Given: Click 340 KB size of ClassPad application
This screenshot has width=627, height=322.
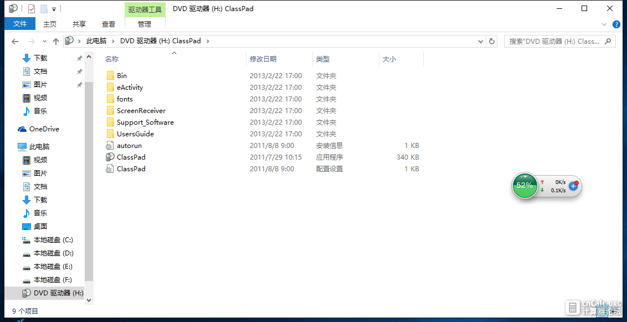Looking at the screenshot, I should [x=408, y=157].
